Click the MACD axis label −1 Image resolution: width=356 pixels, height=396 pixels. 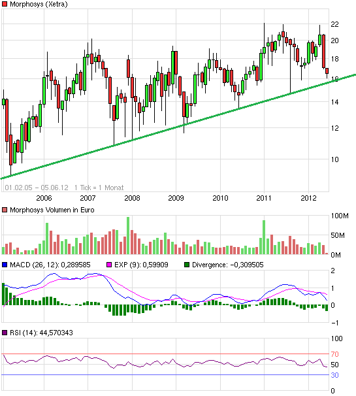334,323
